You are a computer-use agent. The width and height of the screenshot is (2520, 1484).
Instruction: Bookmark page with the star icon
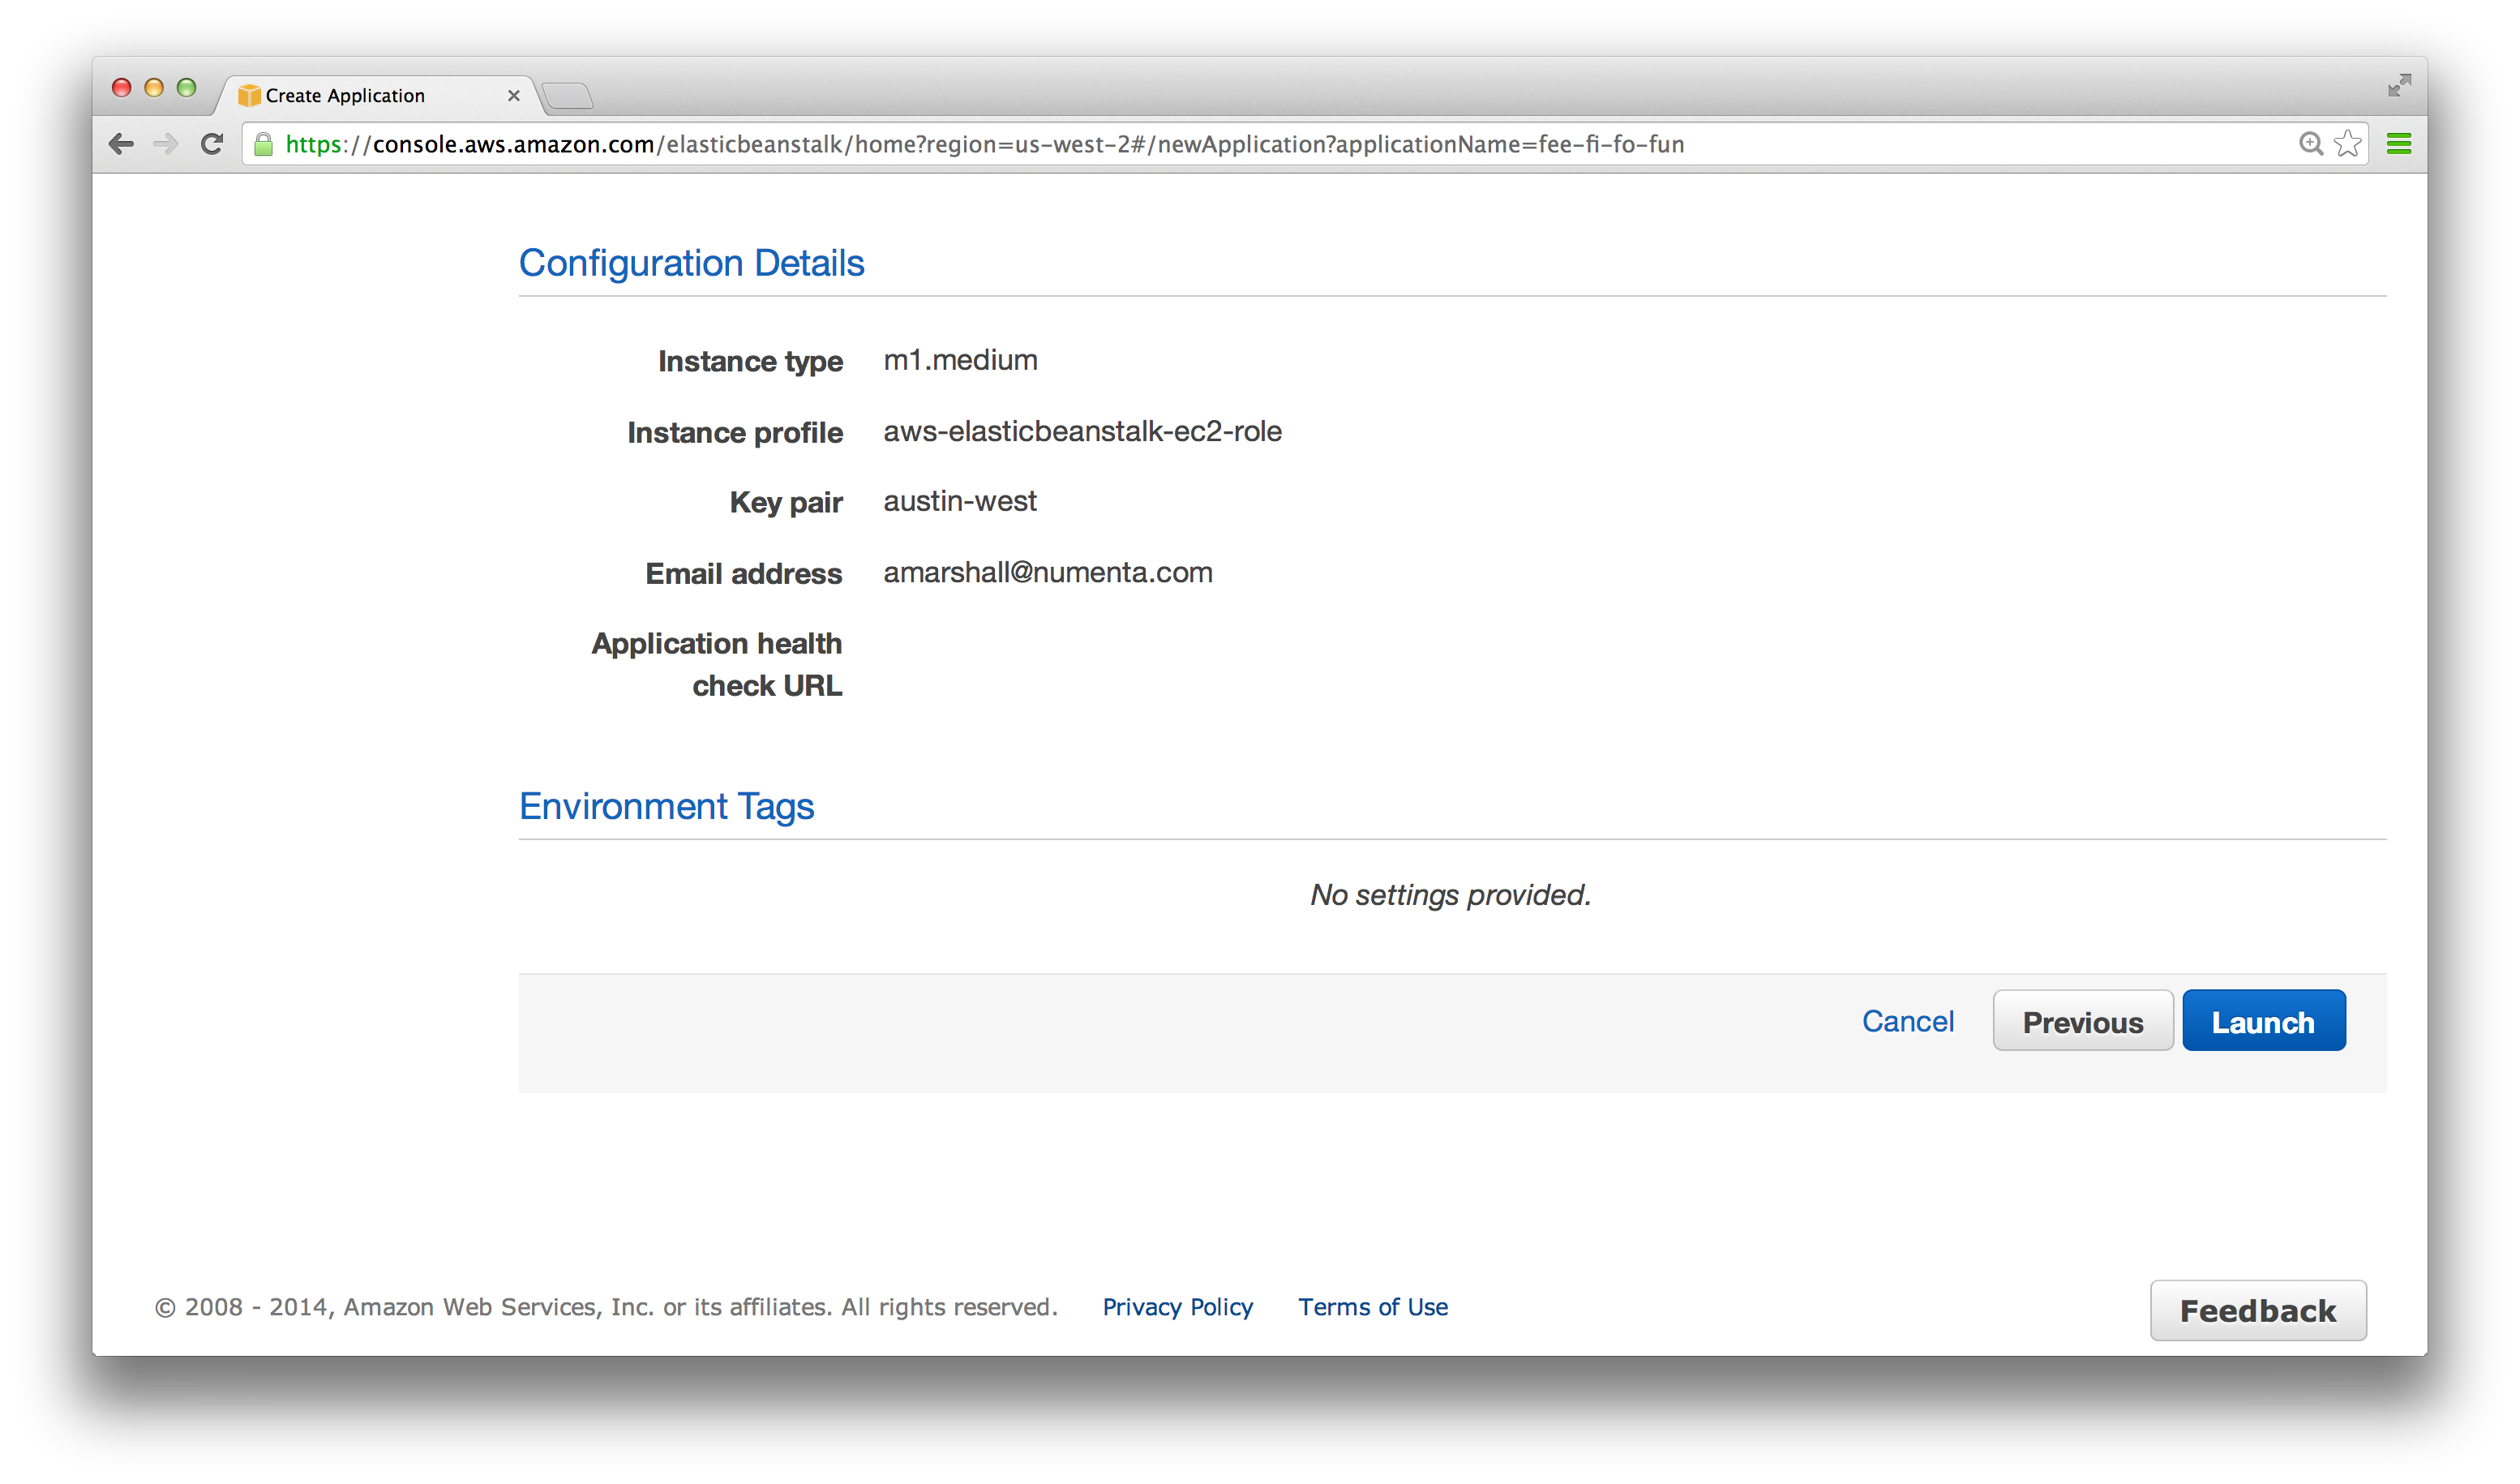[x=2347, y=144]
